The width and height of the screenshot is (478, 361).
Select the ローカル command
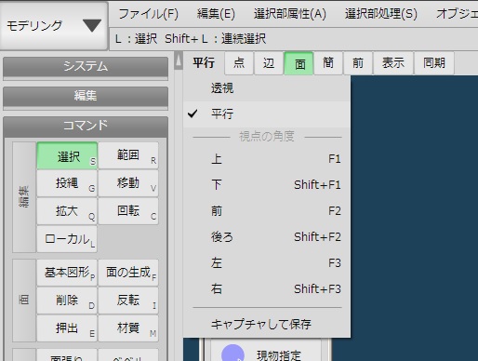67,239
